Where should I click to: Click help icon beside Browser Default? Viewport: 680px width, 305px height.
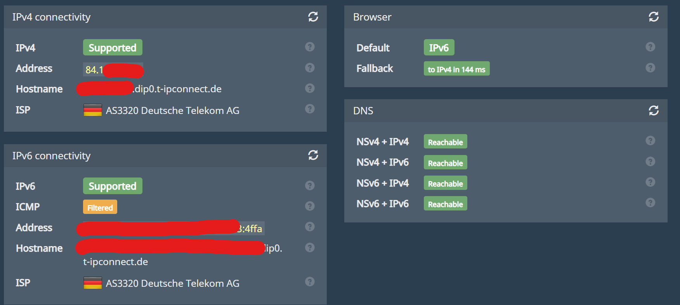coord(650,47)
